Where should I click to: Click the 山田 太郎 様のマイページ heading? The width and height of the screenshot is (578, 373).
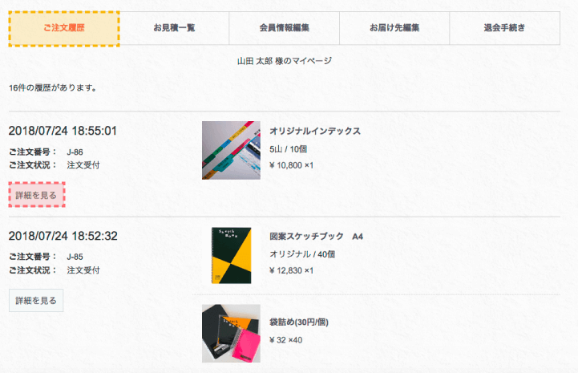click(x=285, y=61)
